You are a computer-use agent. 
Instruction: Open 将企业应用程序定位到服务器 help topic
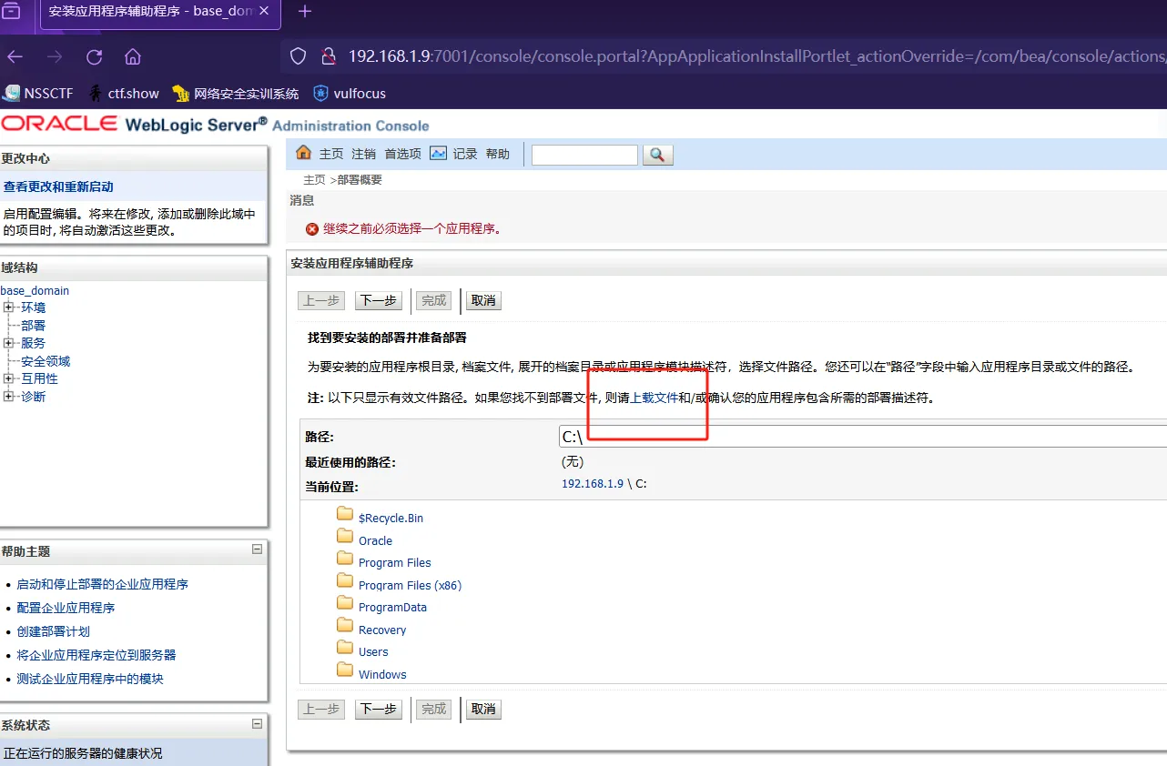pos(96,655)
